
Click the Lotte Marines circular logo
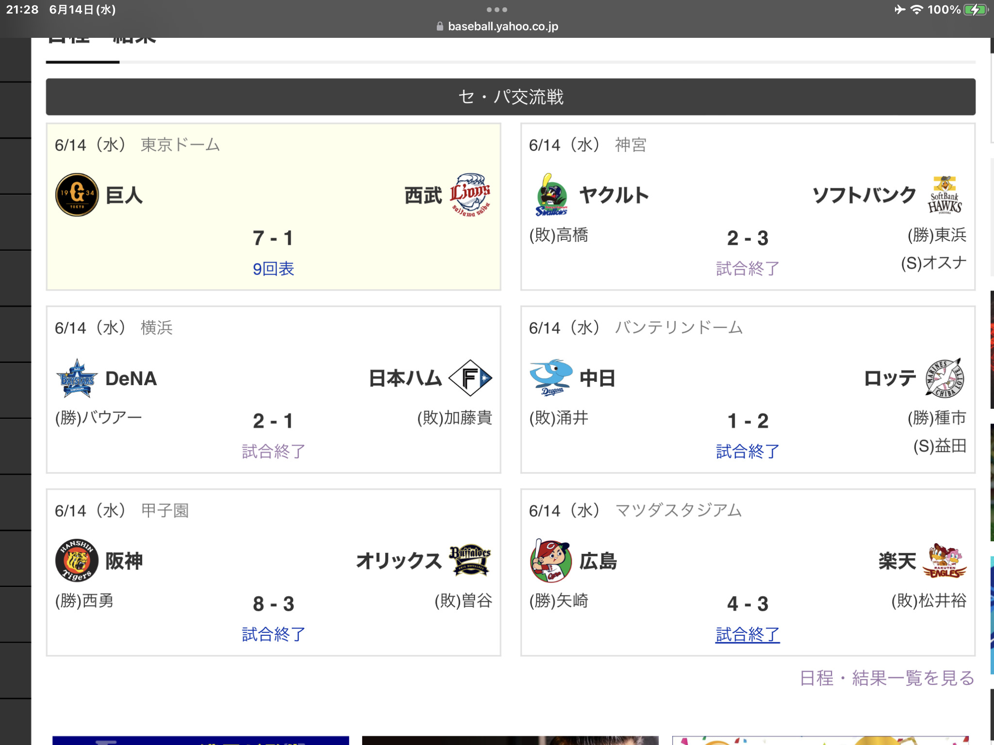click(944, 378)
